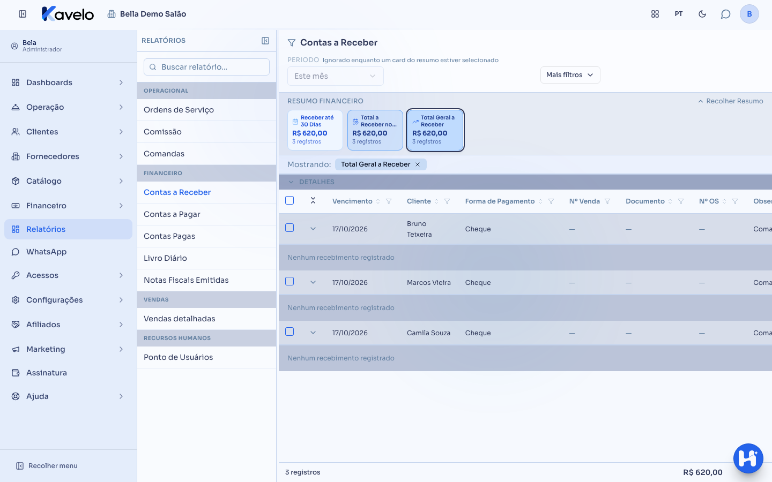Viewport: 772px width, 482px height.
Task: Click Recolher menu at the sidebar bottom
Action: pos(47,466)
